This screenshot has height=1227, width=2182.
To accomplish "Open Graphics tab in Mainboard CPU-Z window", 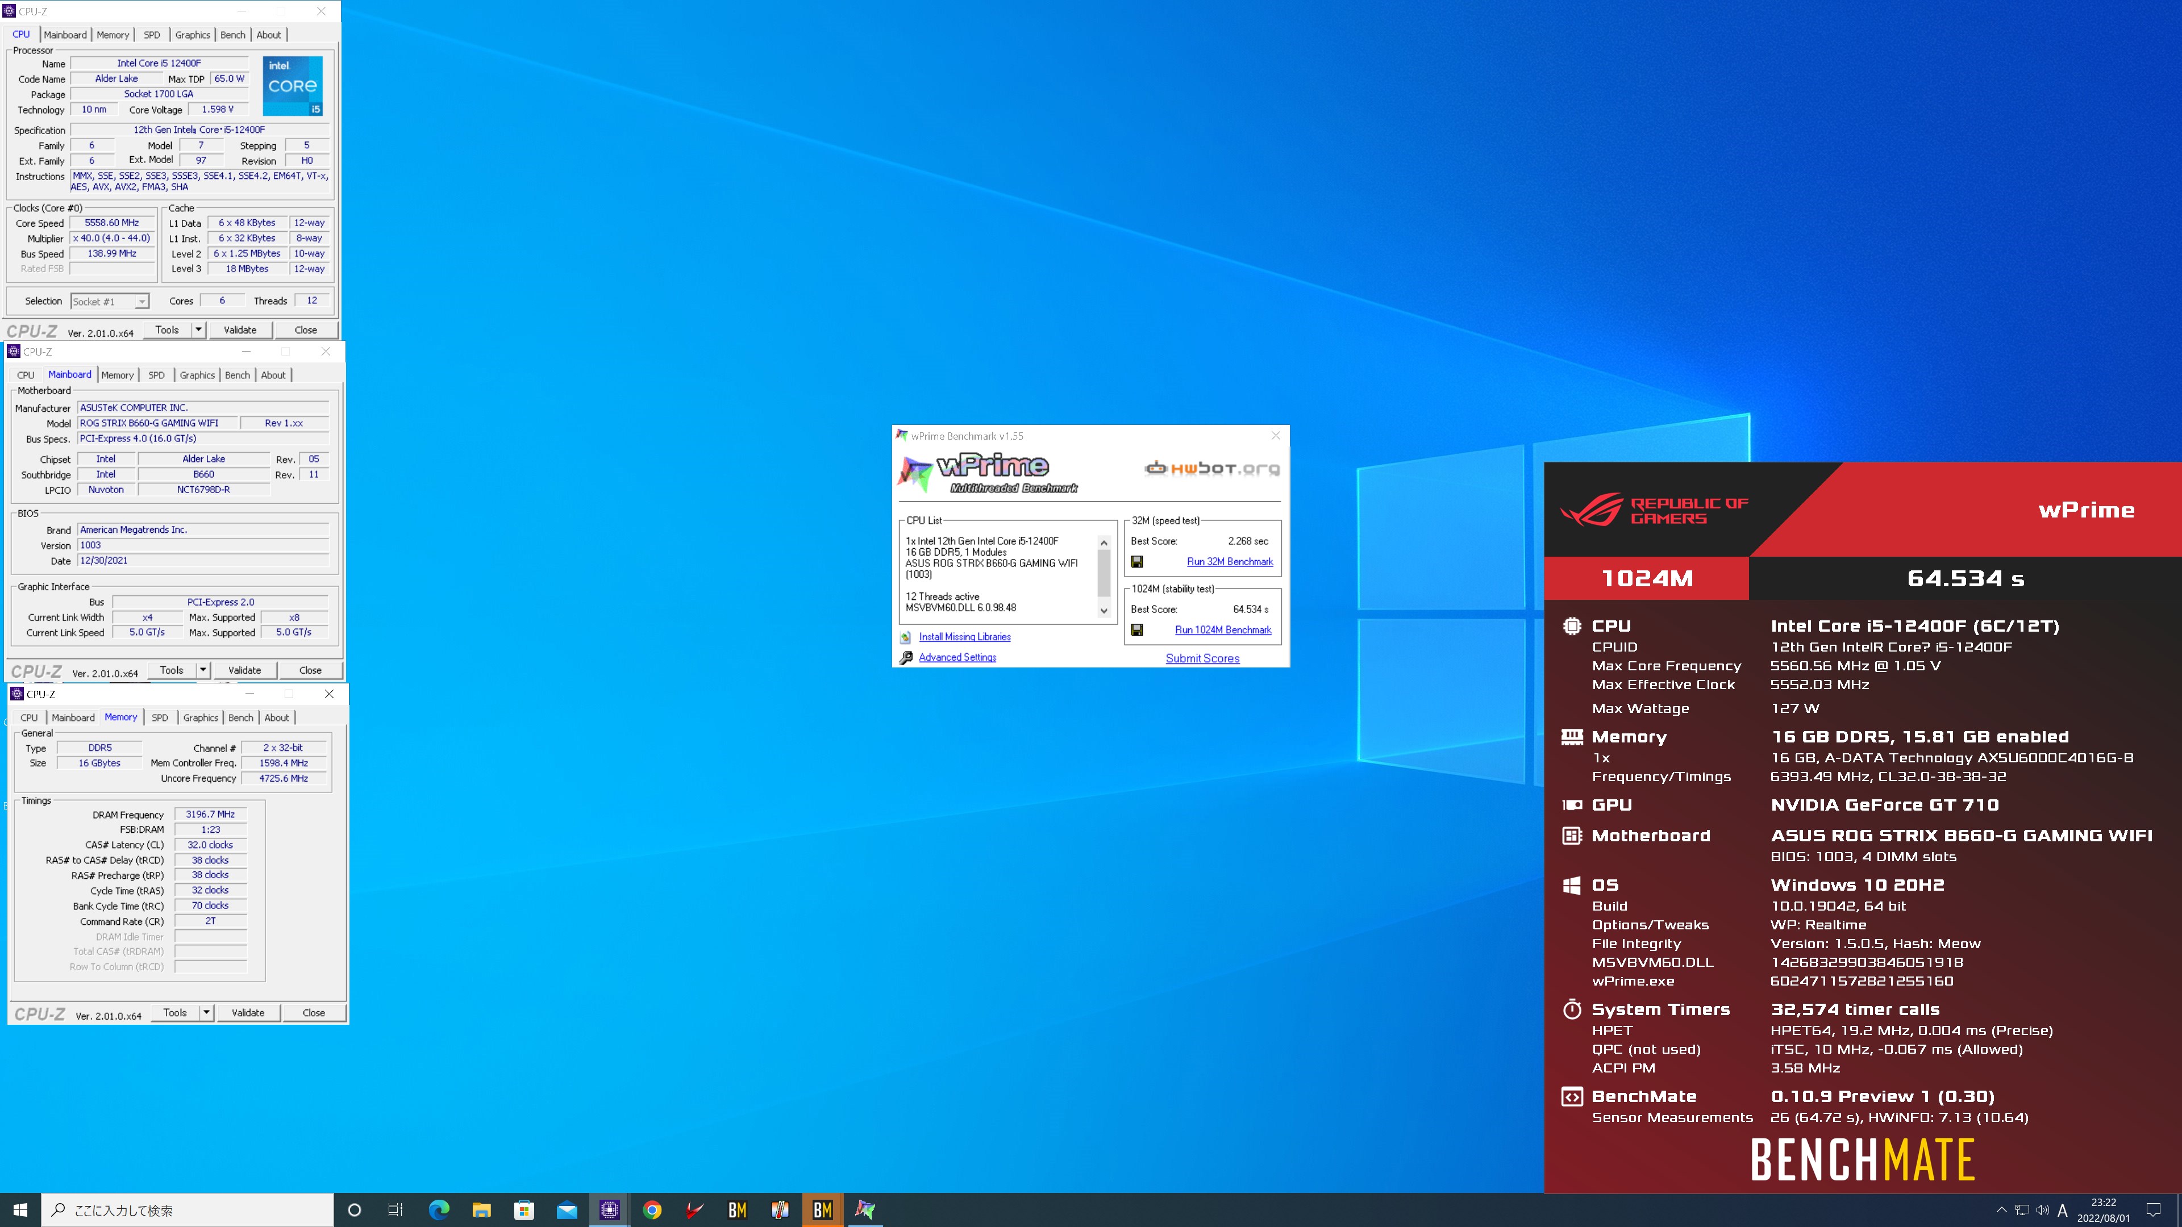I will pos(197,375).
